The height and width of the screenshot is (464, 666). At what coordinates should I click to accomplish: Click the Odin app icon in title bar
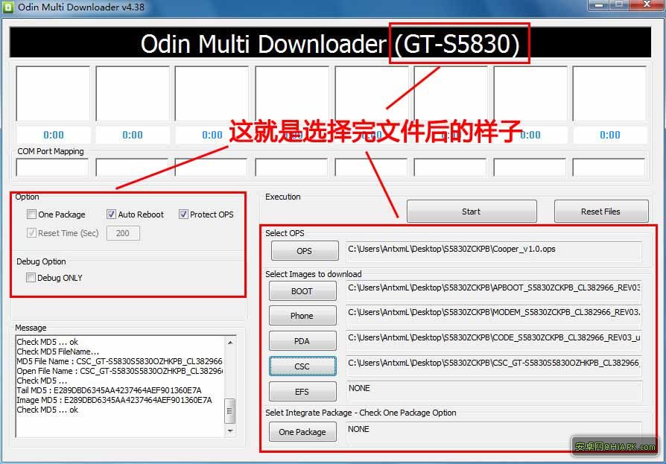coord(7,7)
